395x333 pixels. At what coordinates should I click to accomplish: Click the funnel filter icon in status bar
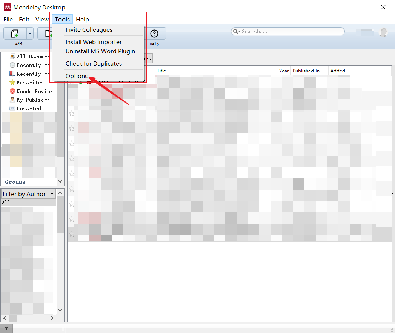tap(6, 328)
